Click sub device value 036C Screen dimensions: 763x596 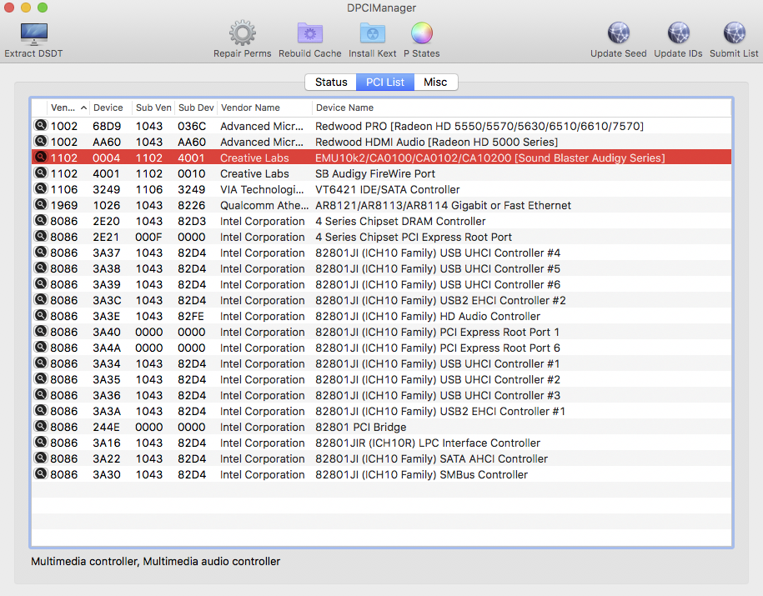[192, 126]
